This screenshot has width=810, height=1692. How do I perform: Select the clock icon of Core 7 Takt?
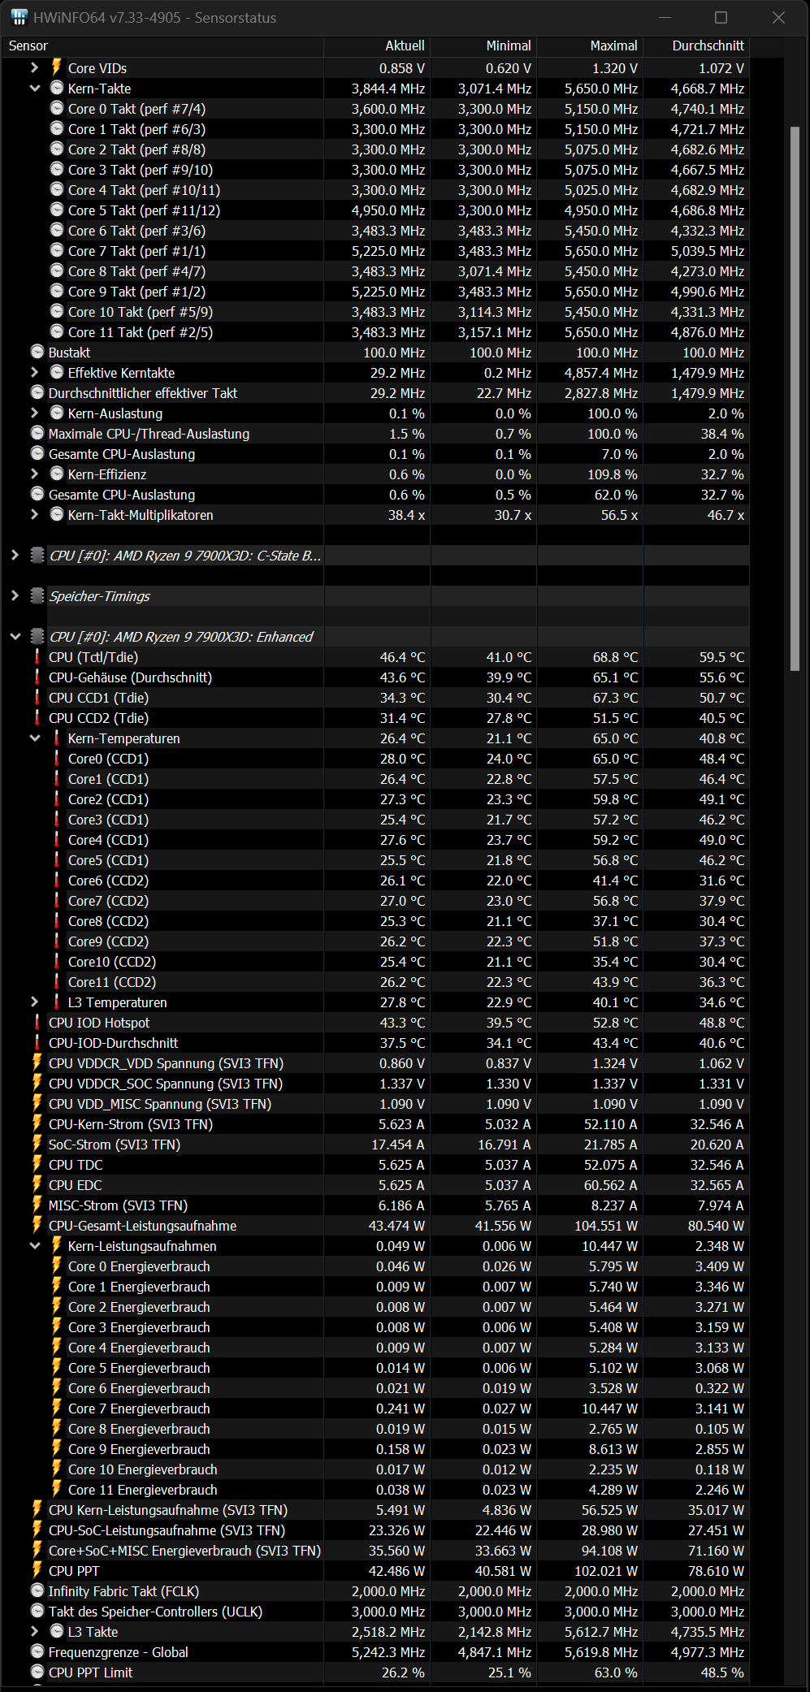(x=57, y=250)
